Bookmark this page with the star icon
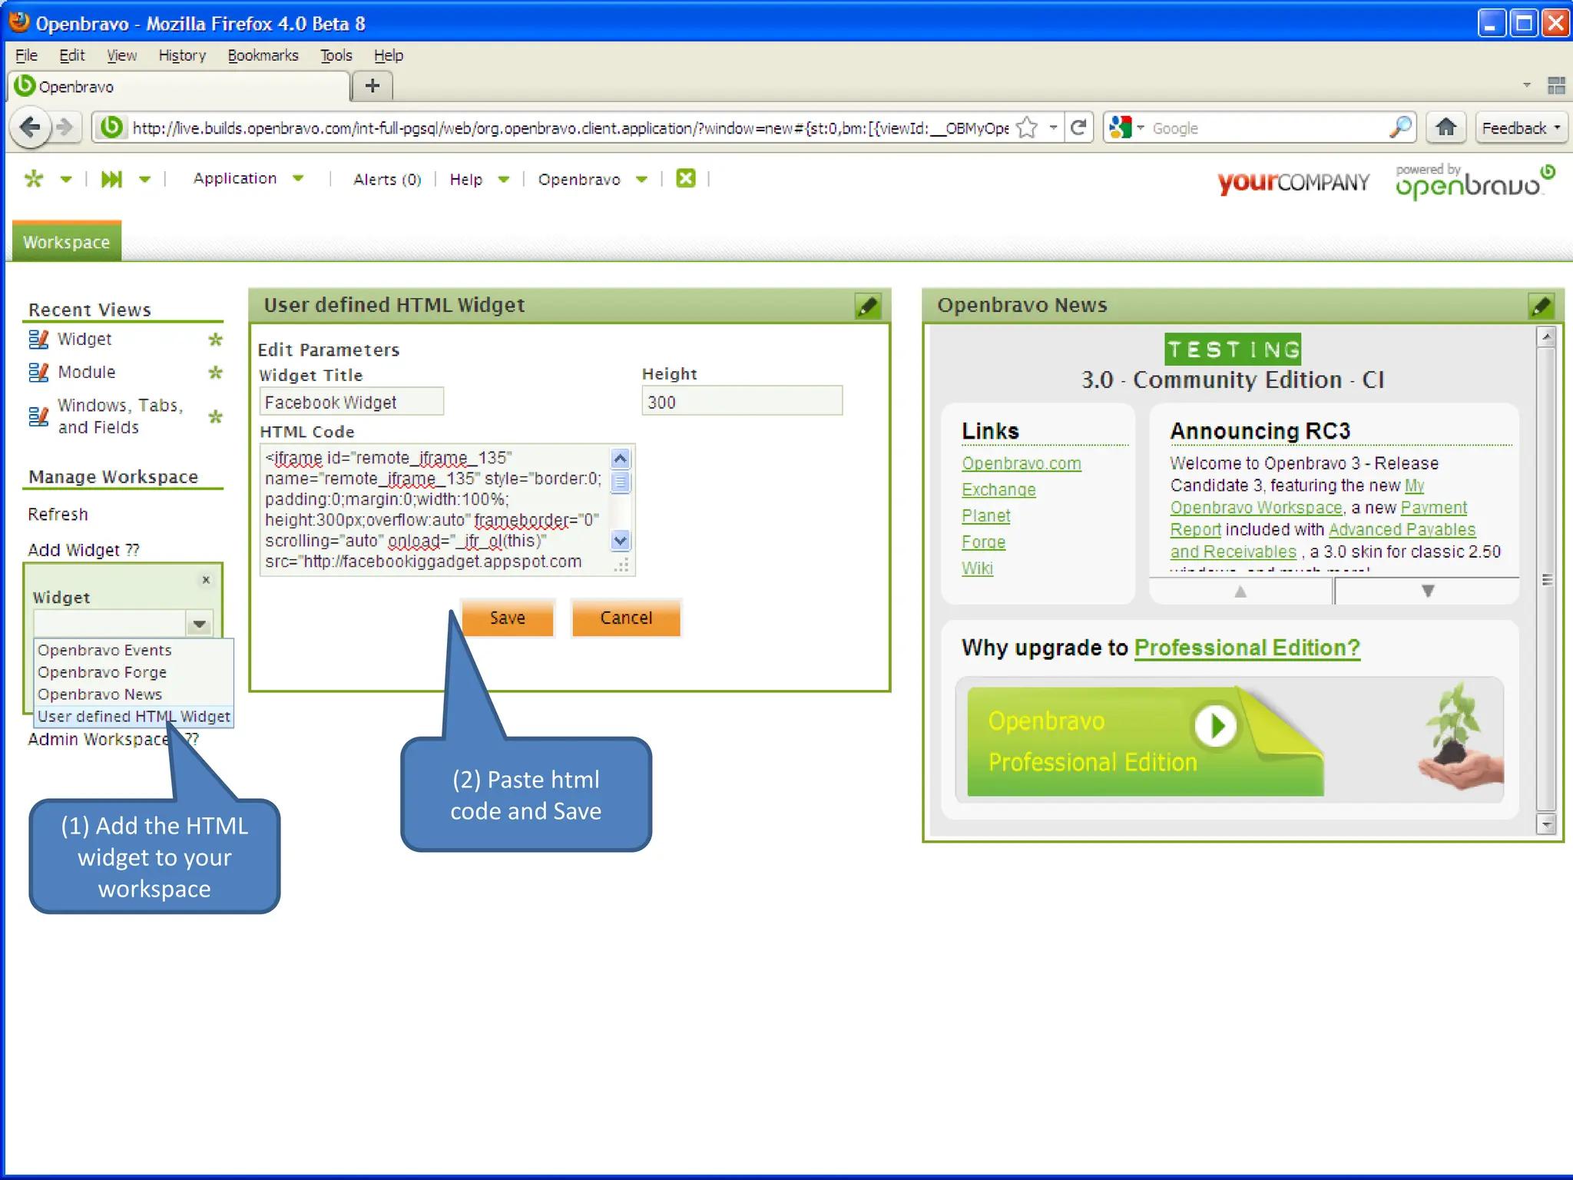This screenshot has height=1180, width=1573. [x=1026, y=128]
